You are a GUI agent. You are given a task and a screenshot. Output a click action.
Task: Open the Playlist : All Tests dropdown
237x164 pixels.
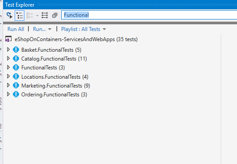pyautogui.click(x=83, y=29)
